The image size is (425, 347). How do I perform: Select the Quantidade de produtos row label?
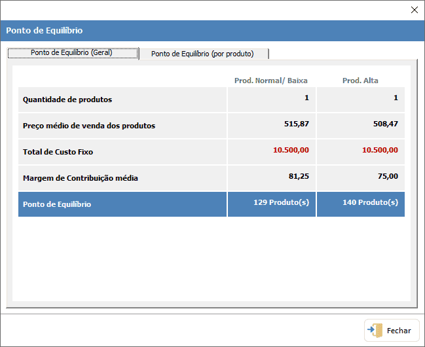click(x=67, y=100)
